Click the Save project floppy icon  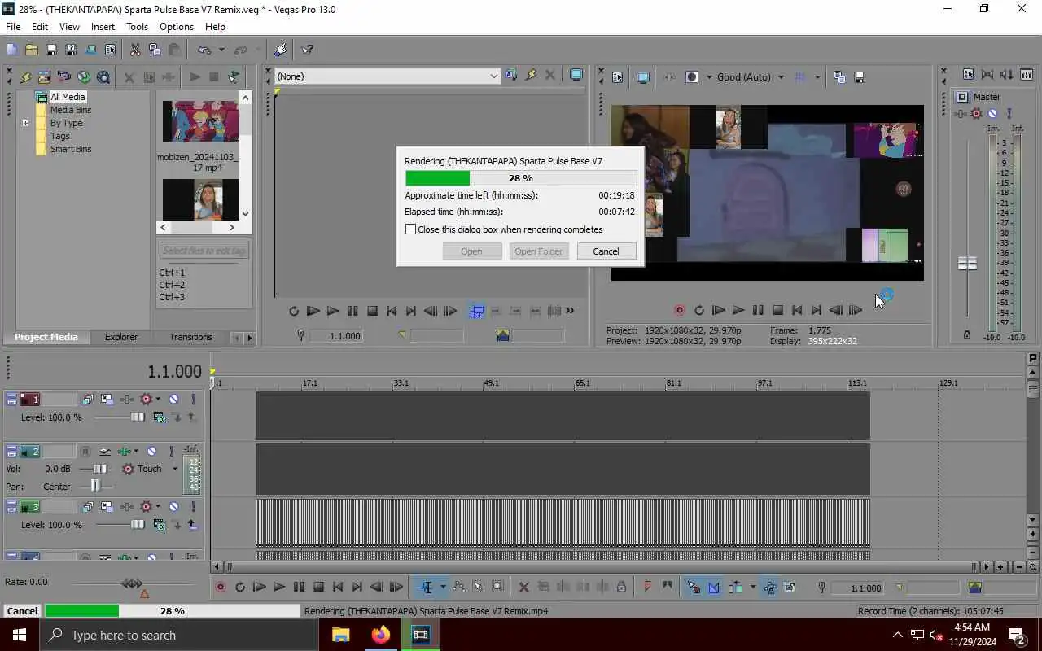pos(50,50)
